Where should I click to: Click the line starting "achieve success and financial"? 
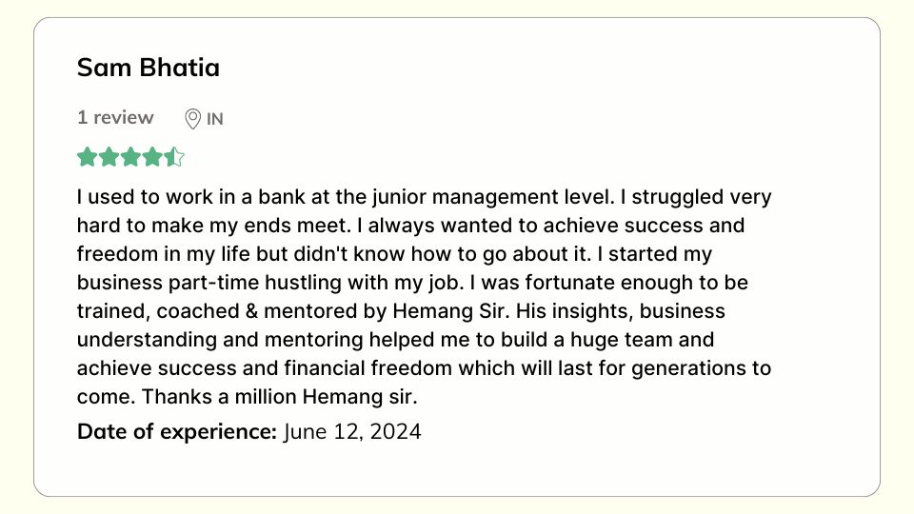click(x=424, y=368)
